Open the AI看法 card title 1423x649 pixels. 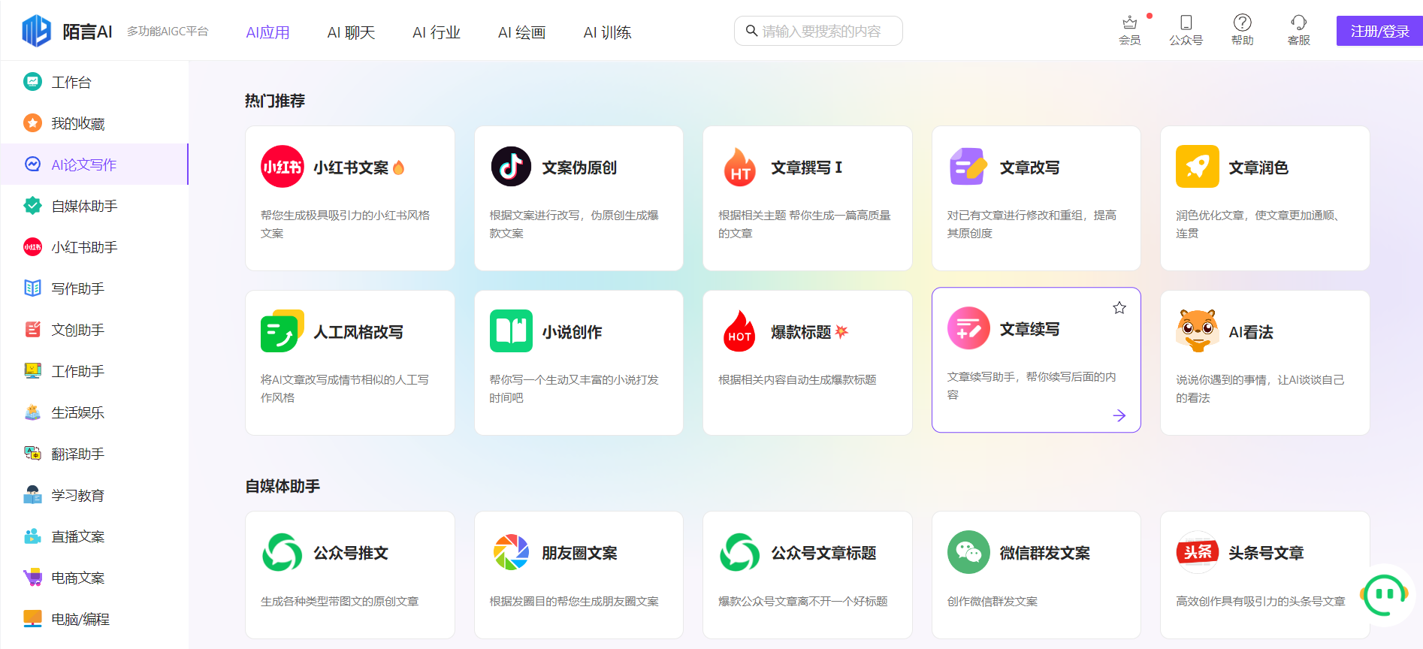(1251, 332)
